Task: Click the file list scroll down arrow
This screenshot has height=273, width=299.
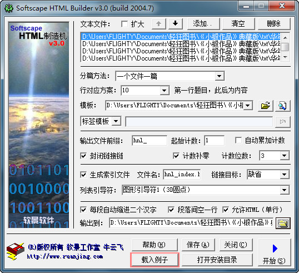Action: [x=285, y=57]
